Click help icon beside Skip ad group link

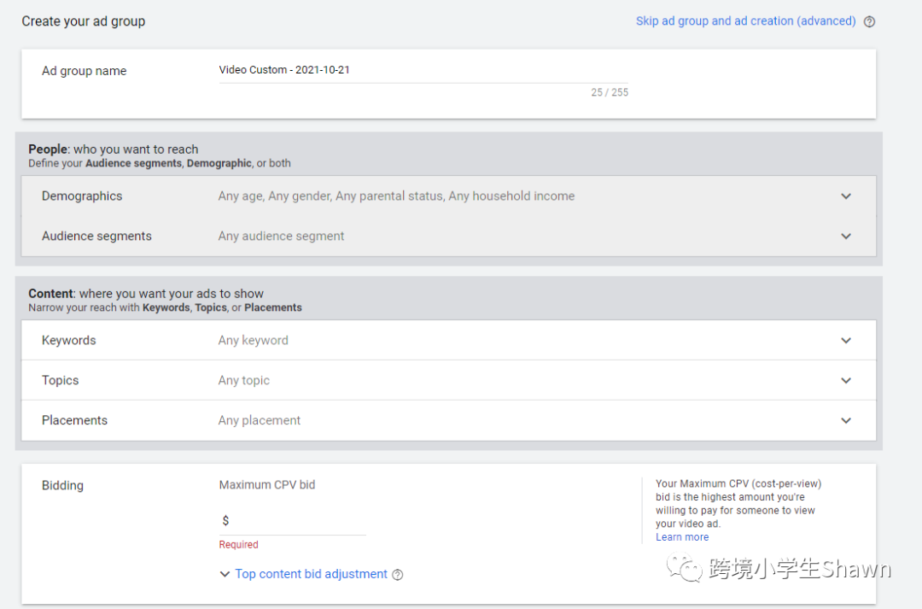click(869, 22)
